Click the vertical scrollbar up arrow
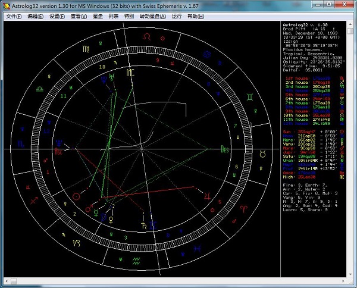The height and width of the screenshot is (288, 357). 350,24
